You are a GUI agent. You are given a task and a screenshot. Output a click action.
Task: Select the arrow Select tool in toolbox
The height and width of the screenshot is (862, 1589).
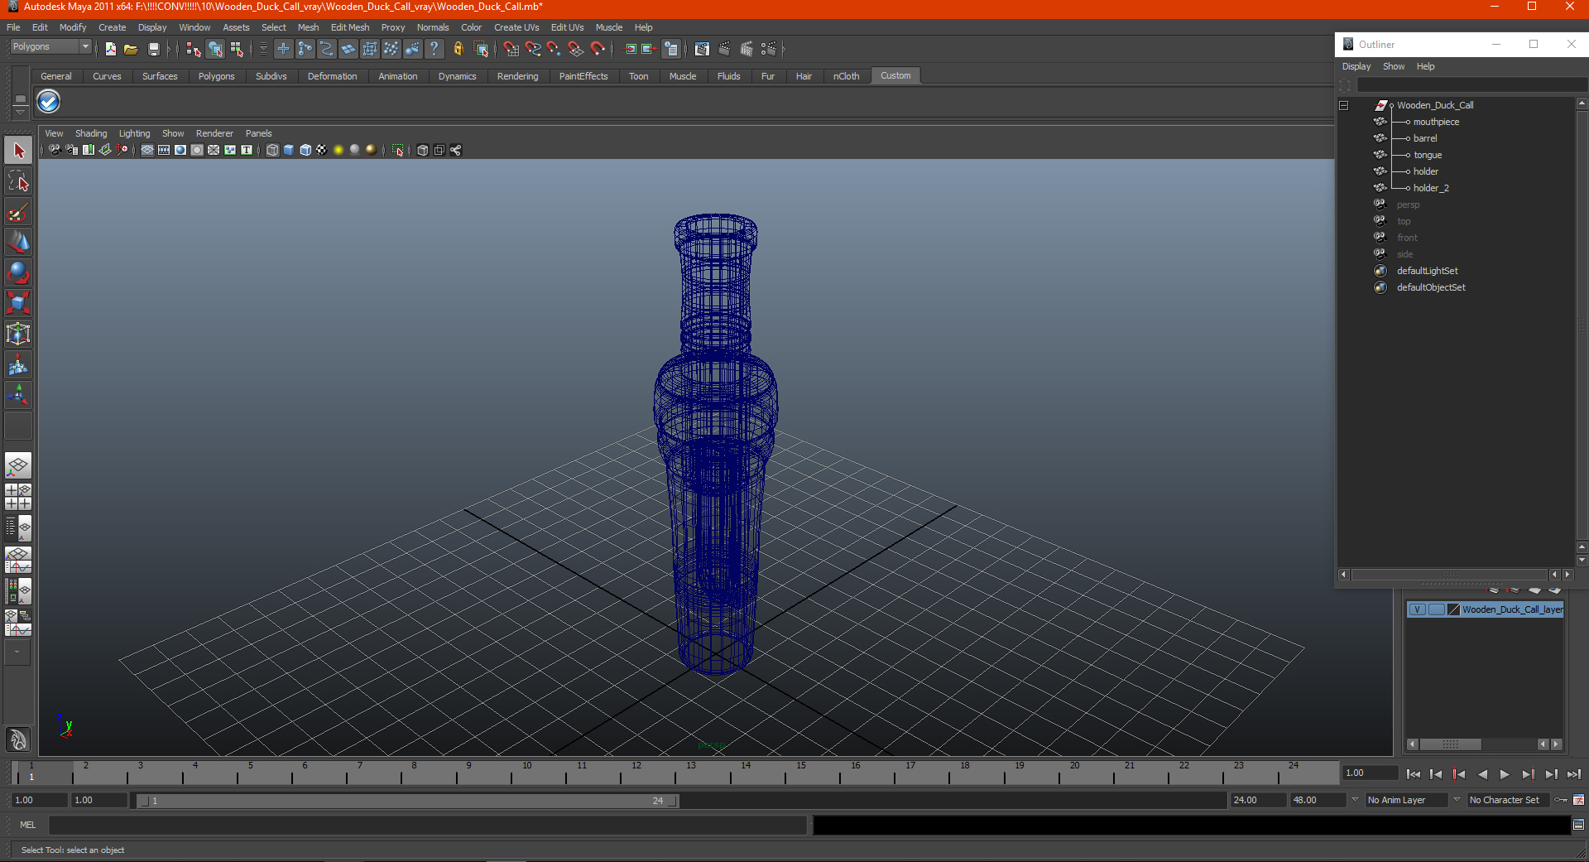[x=18, y=151]
